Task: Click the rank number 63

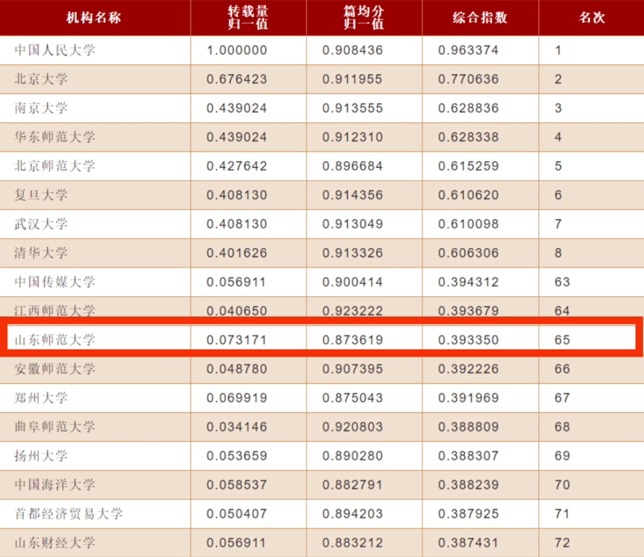Action: pyautogui.click(x=562, y=282)
